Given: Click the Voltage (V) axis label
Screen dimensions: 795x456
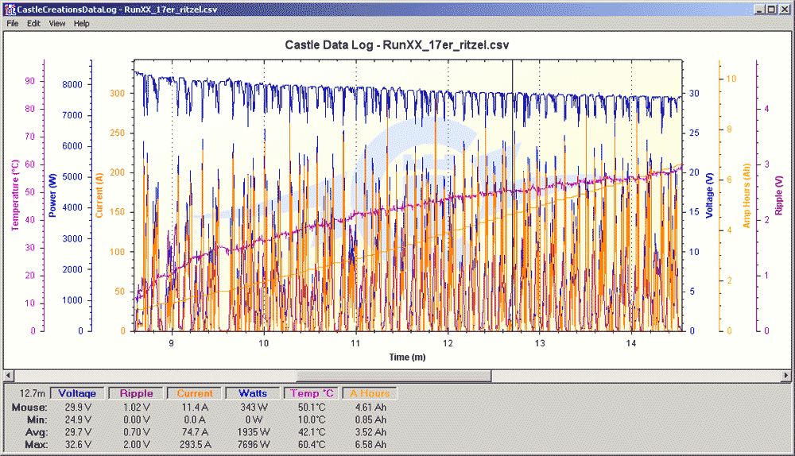Looking at the screenshot, I should click(x=709, y=195).
